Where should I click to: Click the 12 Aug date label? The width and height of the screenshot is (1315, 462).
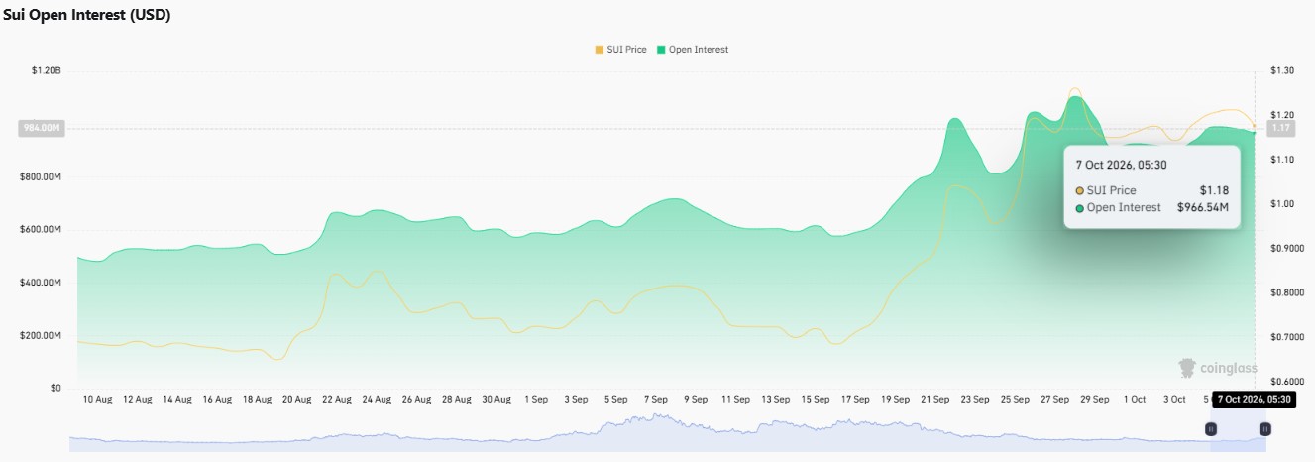coord(137,400)
